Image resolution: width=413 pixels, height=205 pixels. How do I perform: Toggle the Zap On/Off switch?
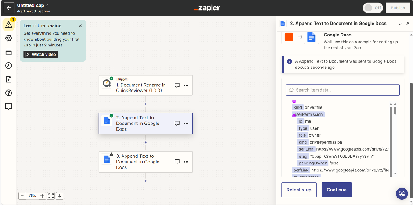pyautogui.click(x=373, y=8)
